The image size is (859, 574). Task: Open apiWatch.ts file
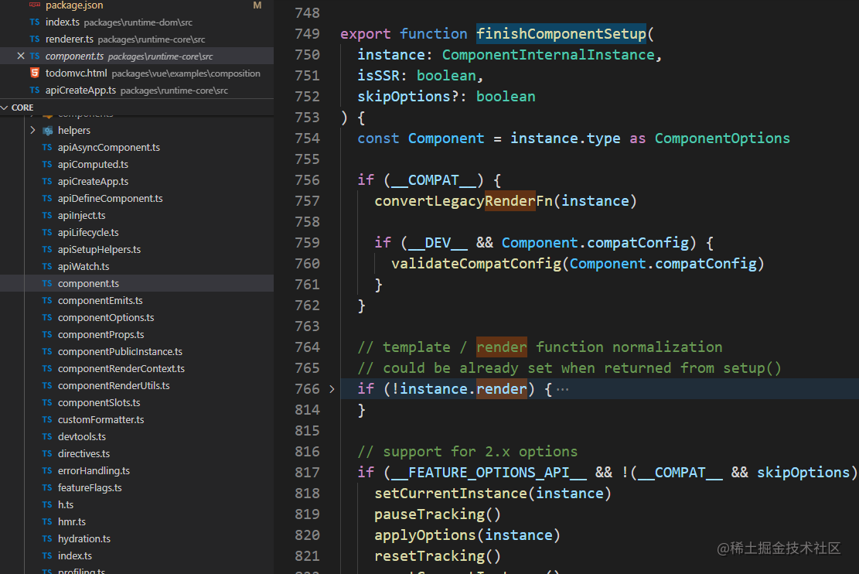(84, 266)
